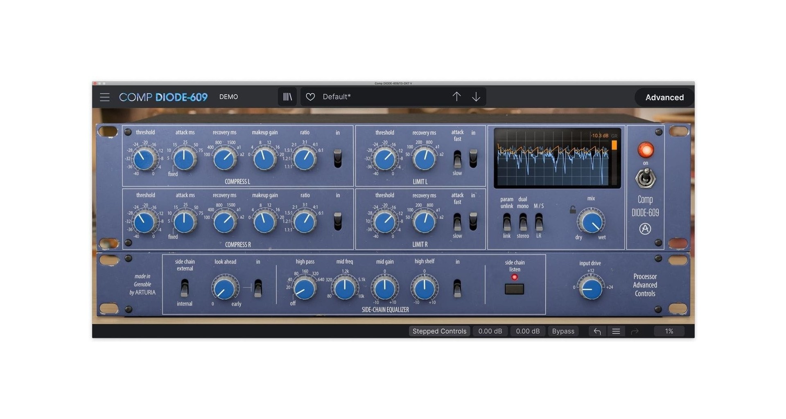Click the Compress R recovery ms knob
Viewport: 786px width, 419px height.
pyautogui.click(x=224, y=222)
